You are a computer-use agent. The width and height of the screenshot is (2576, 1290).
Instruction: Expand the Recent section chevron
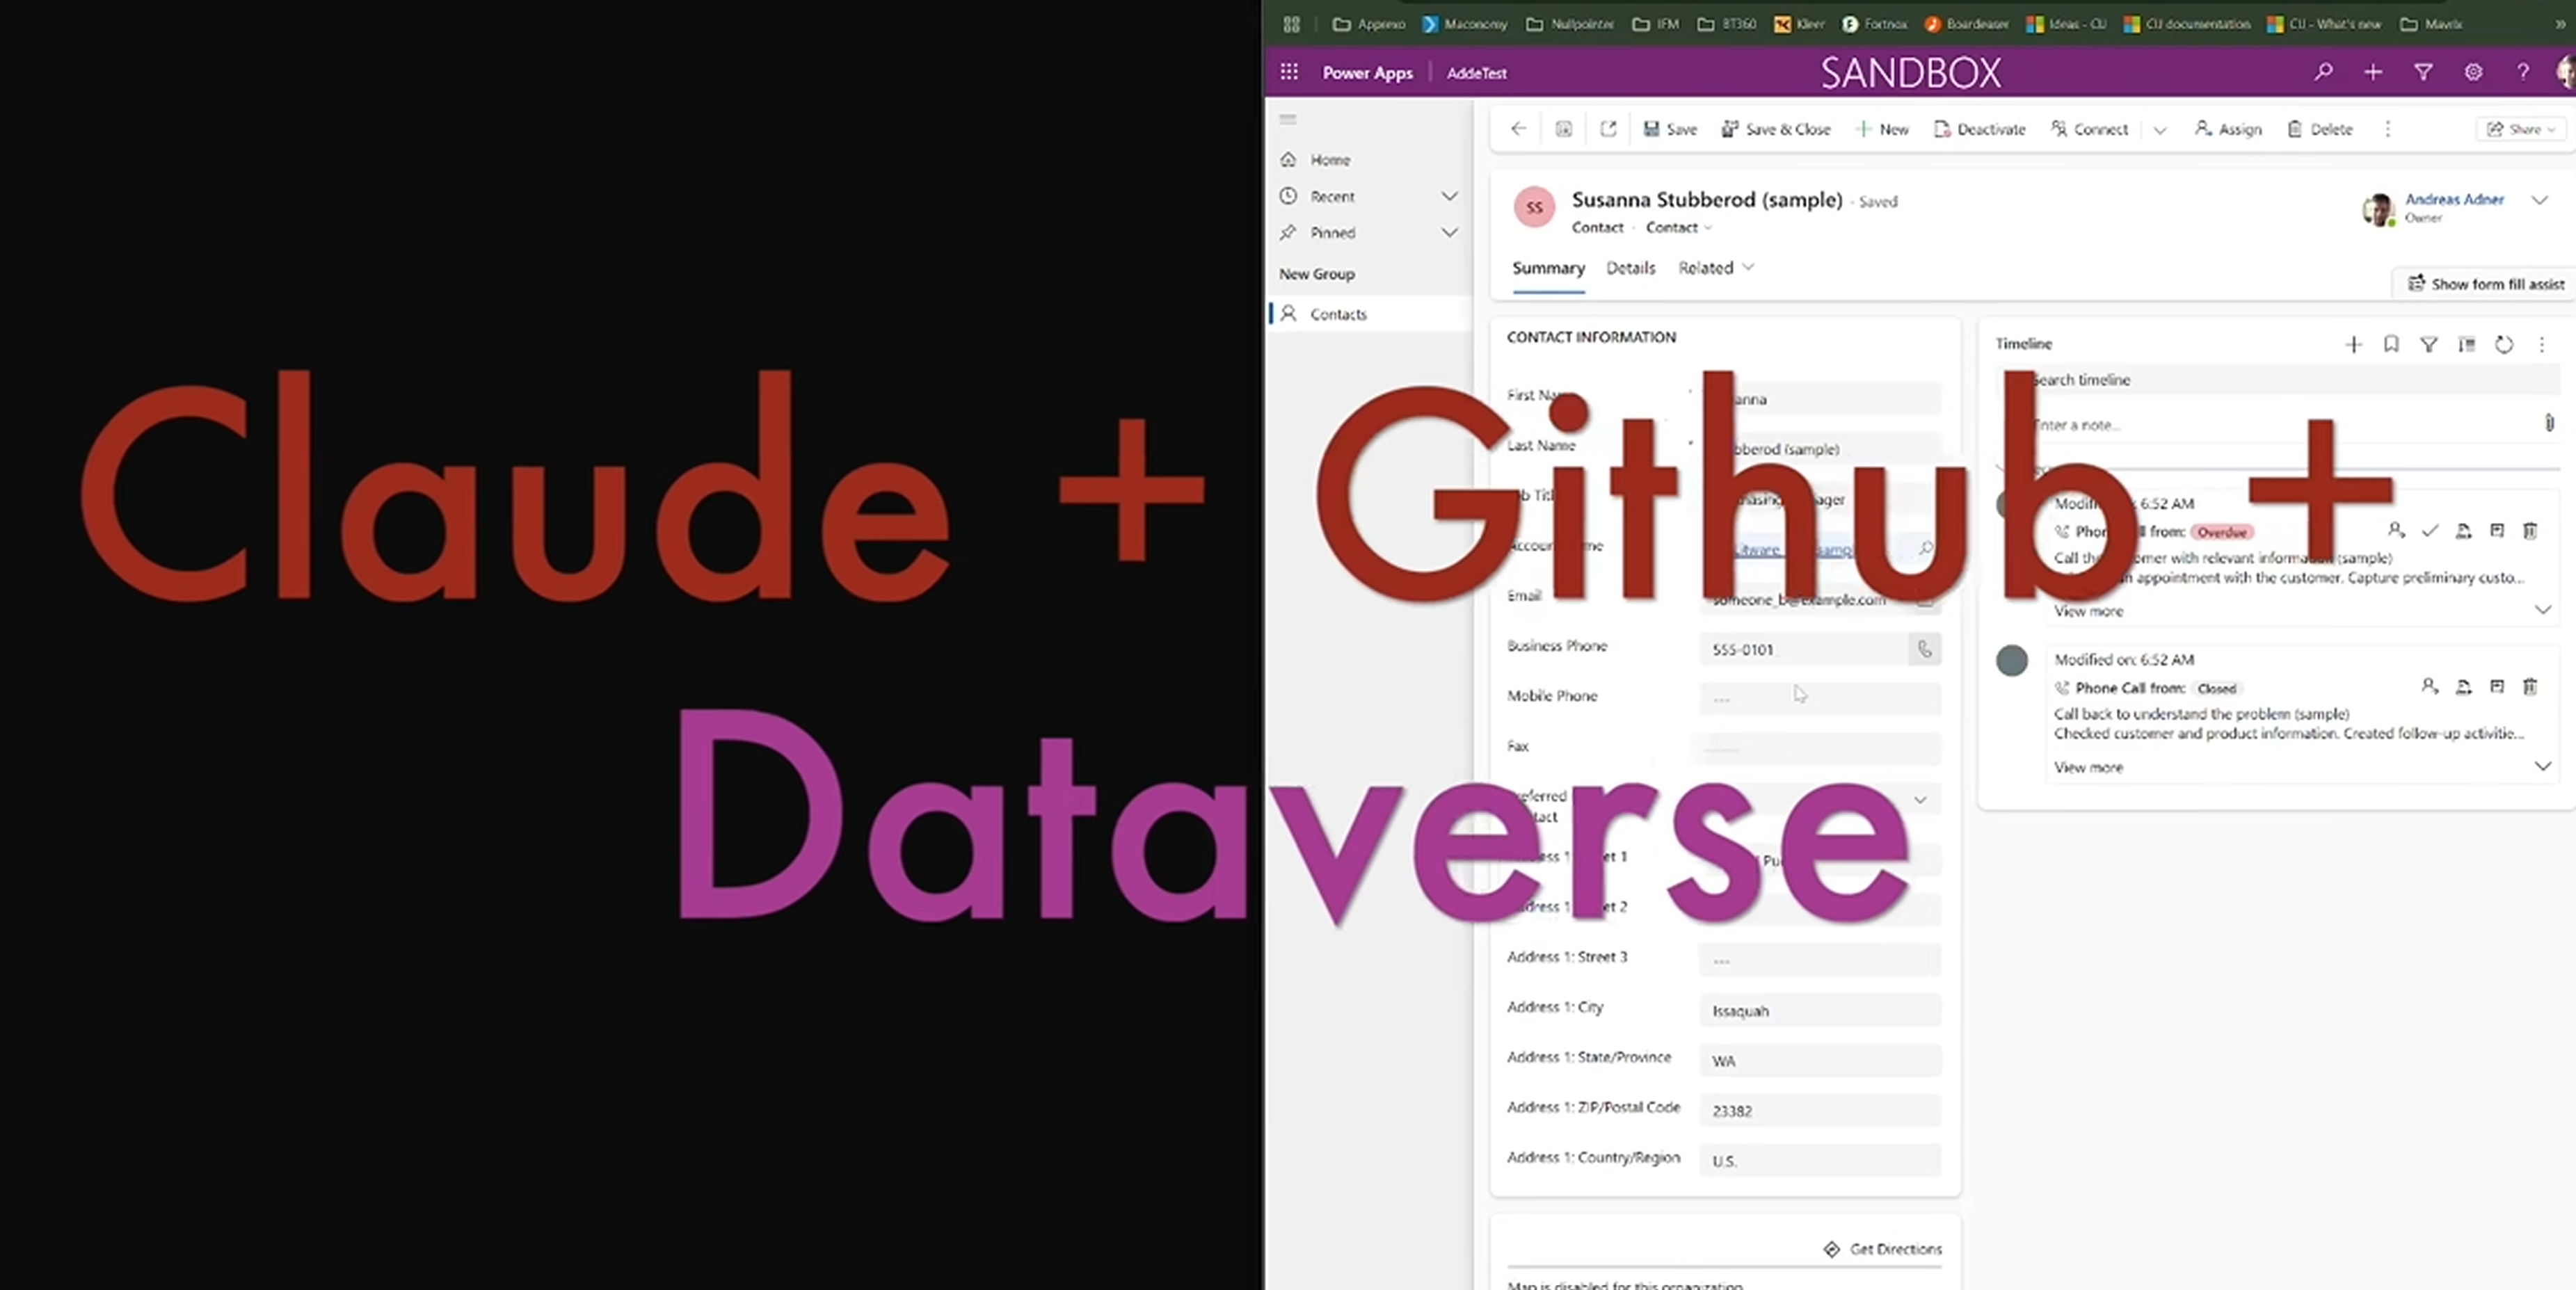coord(1449,196)
